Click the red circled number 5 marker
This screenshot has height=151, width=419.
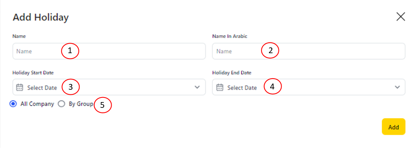pos(102,105)
